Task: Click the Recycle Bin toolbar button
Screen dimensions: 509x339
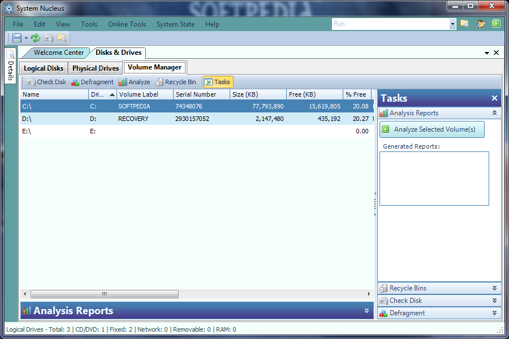Action: tap(176, 82)
